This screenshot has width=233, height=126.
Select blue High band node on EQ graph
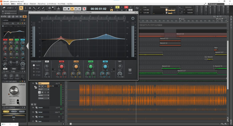click(x=106, y=35)
